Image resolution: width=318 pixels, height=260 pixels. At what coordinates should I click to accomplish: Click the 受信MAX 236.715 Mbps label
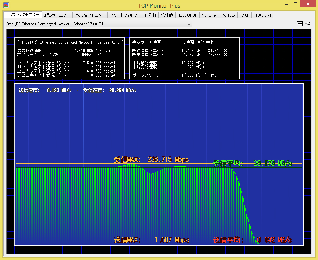[x=151, y=160]
